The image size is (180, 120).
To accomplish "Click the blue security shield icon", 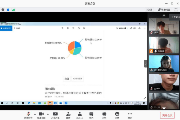I will pyautogui.click(x=8, y=10).
